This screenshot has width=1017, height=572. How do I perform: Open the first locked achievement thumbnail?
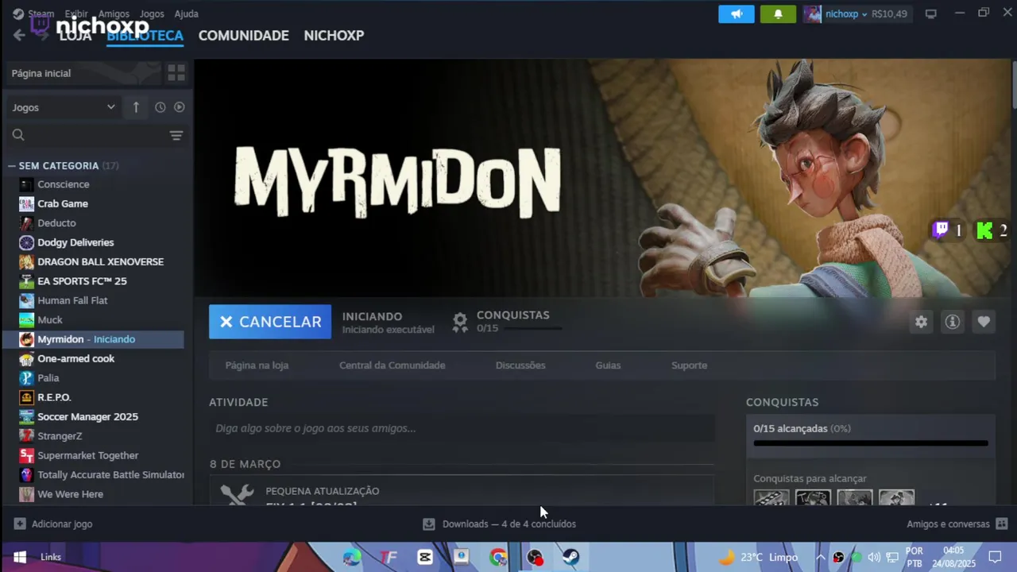(x=771, y=497)
